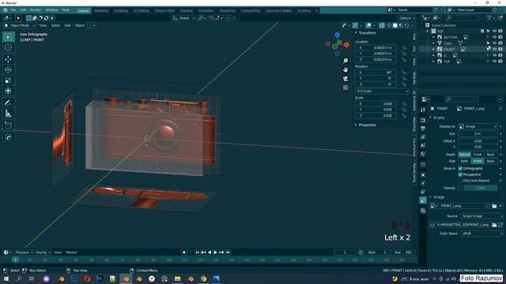This screenshot has width=506, height=284.
Task: Click the red X axis on gizmo
Action: coord(346,45)
